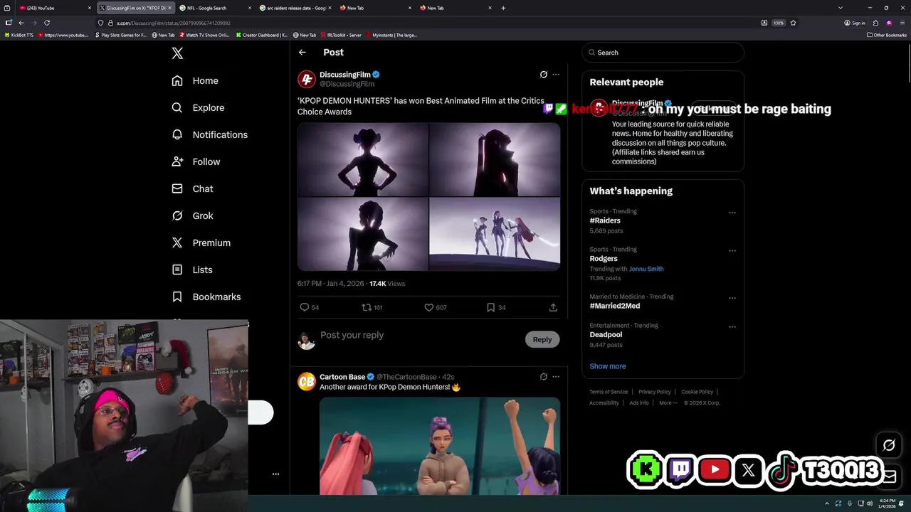This screenshot has width=911, height=512.
Task: Open the Cookie Policy link
Action: pos(697,392)
